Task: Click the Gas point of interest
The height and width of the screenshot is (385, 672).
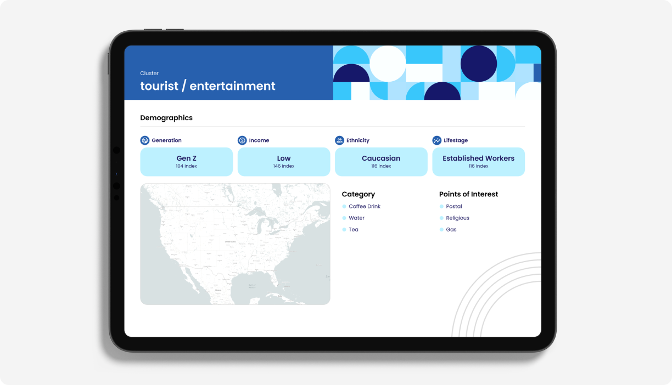Action: coord(448,229)
